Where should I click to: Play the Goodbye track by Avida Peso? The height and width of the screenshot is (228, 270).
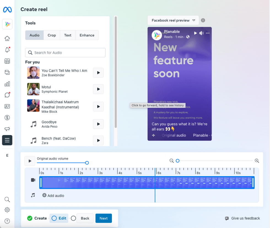(98, 124)
